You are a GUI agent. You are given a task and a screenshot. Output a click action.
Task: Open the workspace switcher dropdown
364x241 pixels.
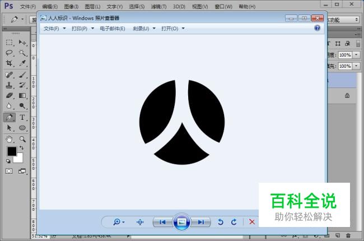[343, 20]
